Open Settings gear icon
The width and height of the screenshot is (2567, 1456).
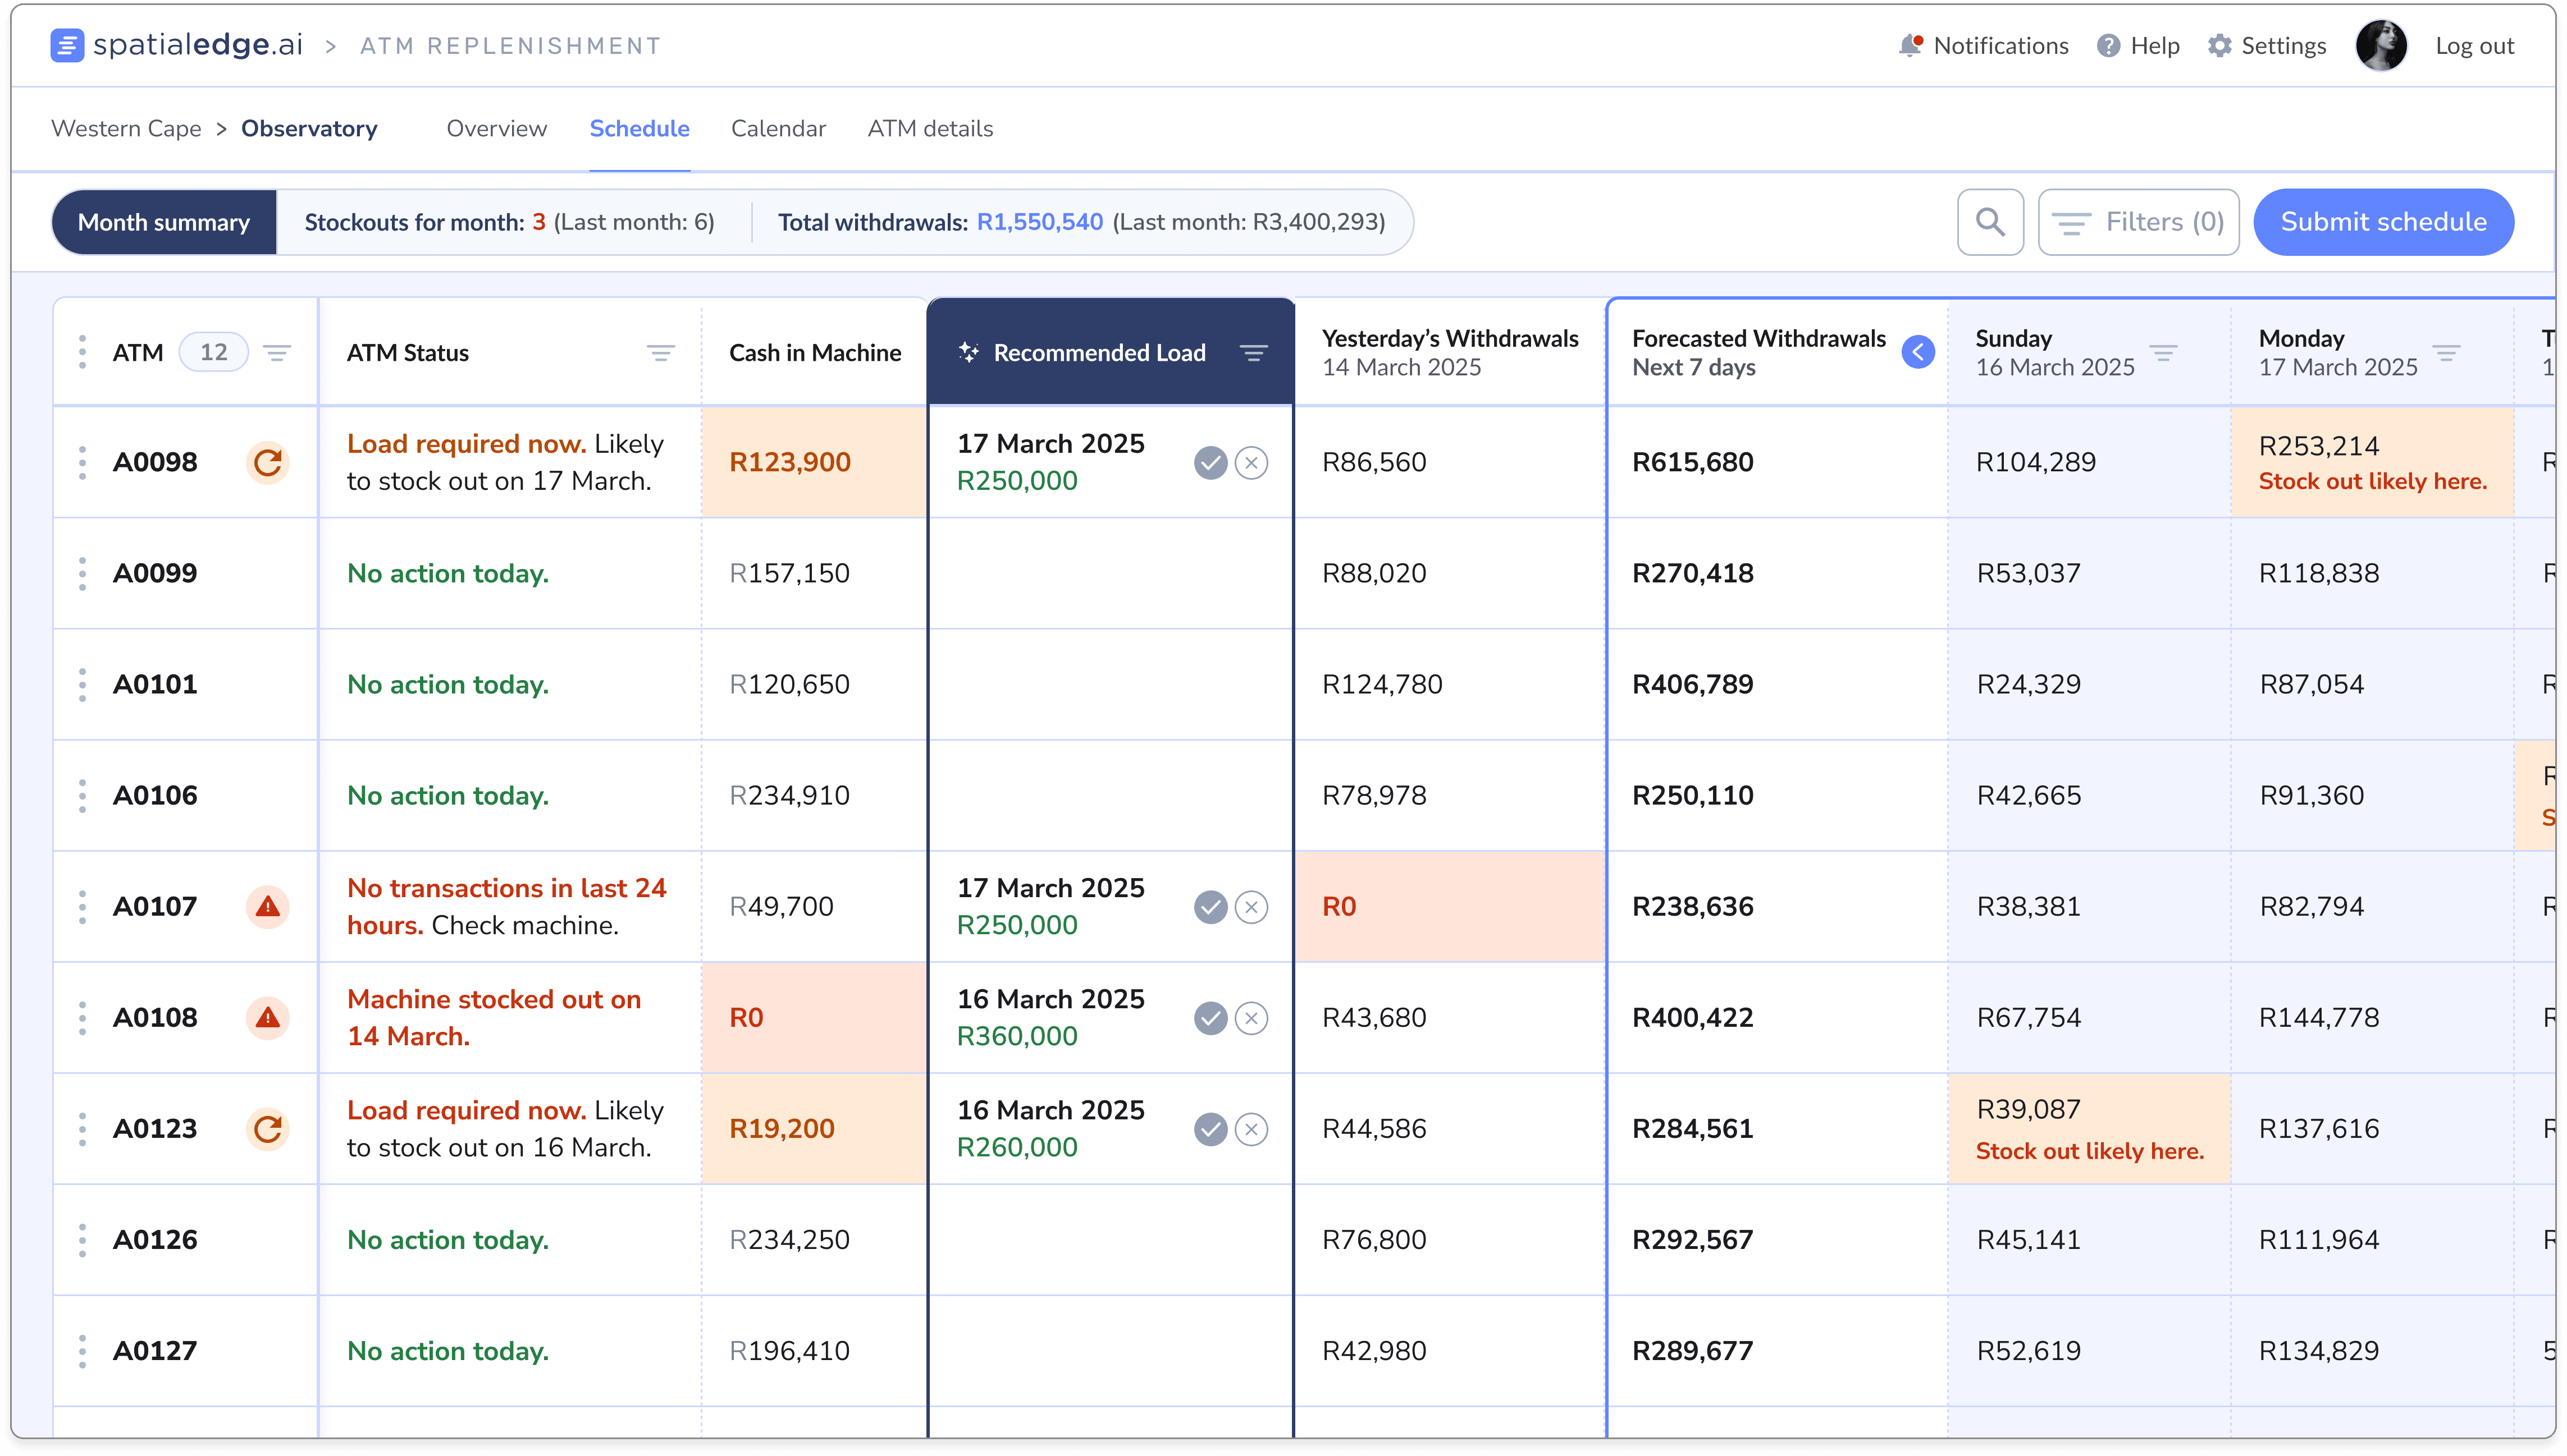[x=2219, y=46]
